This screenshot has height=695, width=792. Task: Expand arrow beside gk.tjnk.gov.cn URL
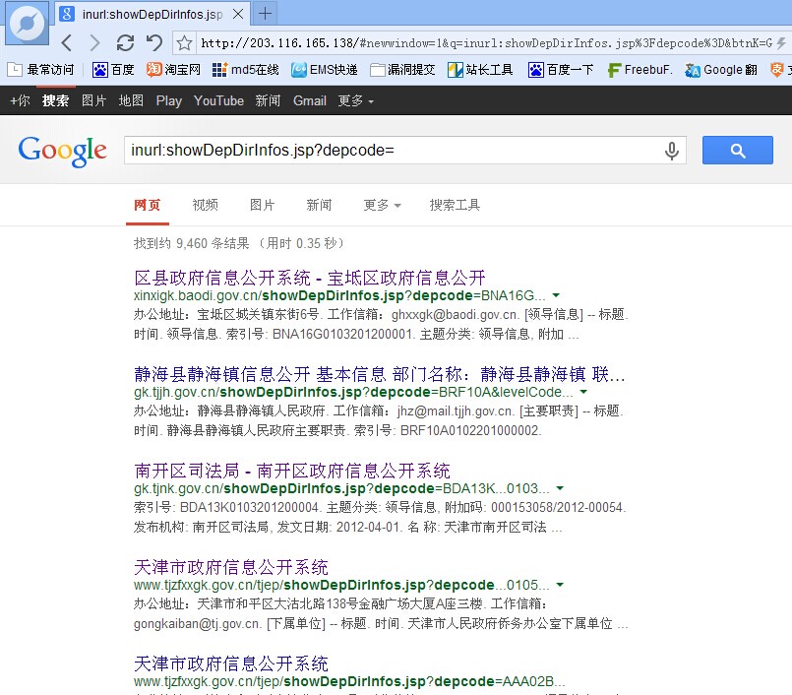[x=560, y=488]
